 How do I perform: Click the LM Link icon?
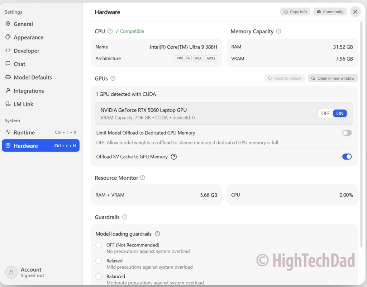(x=8, y=104)
